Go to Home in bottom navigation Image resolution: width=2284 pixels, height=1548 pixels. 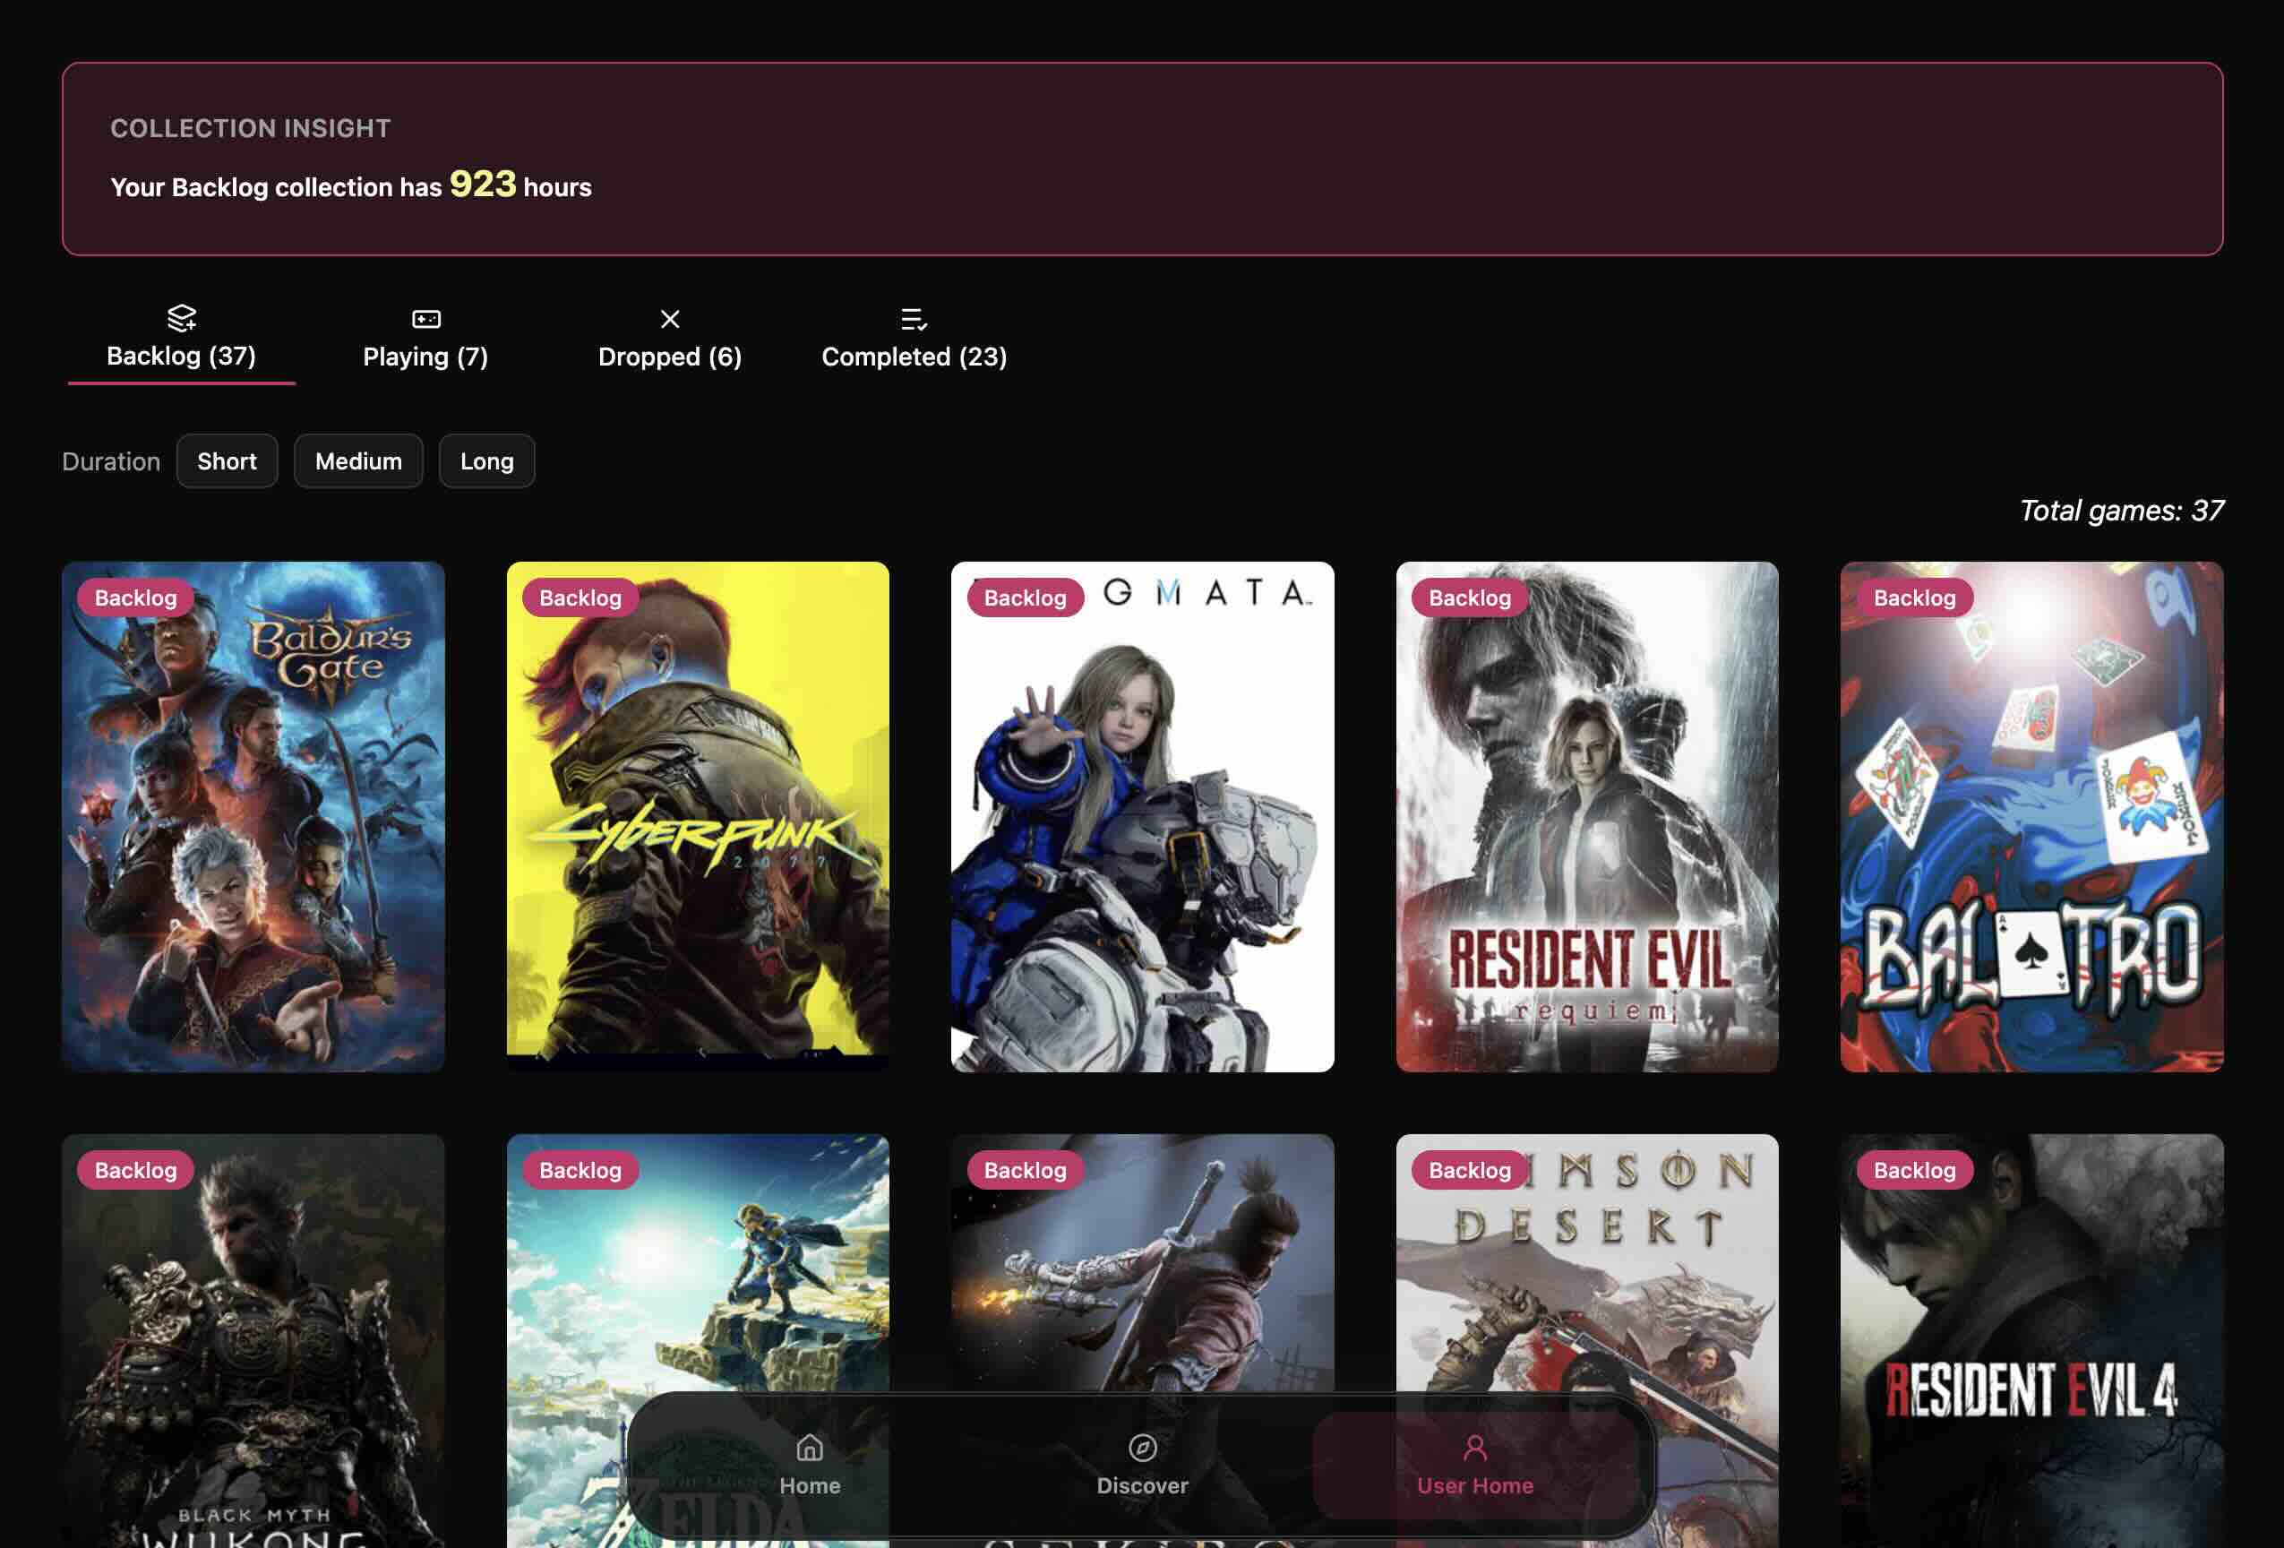point(810,1465)
